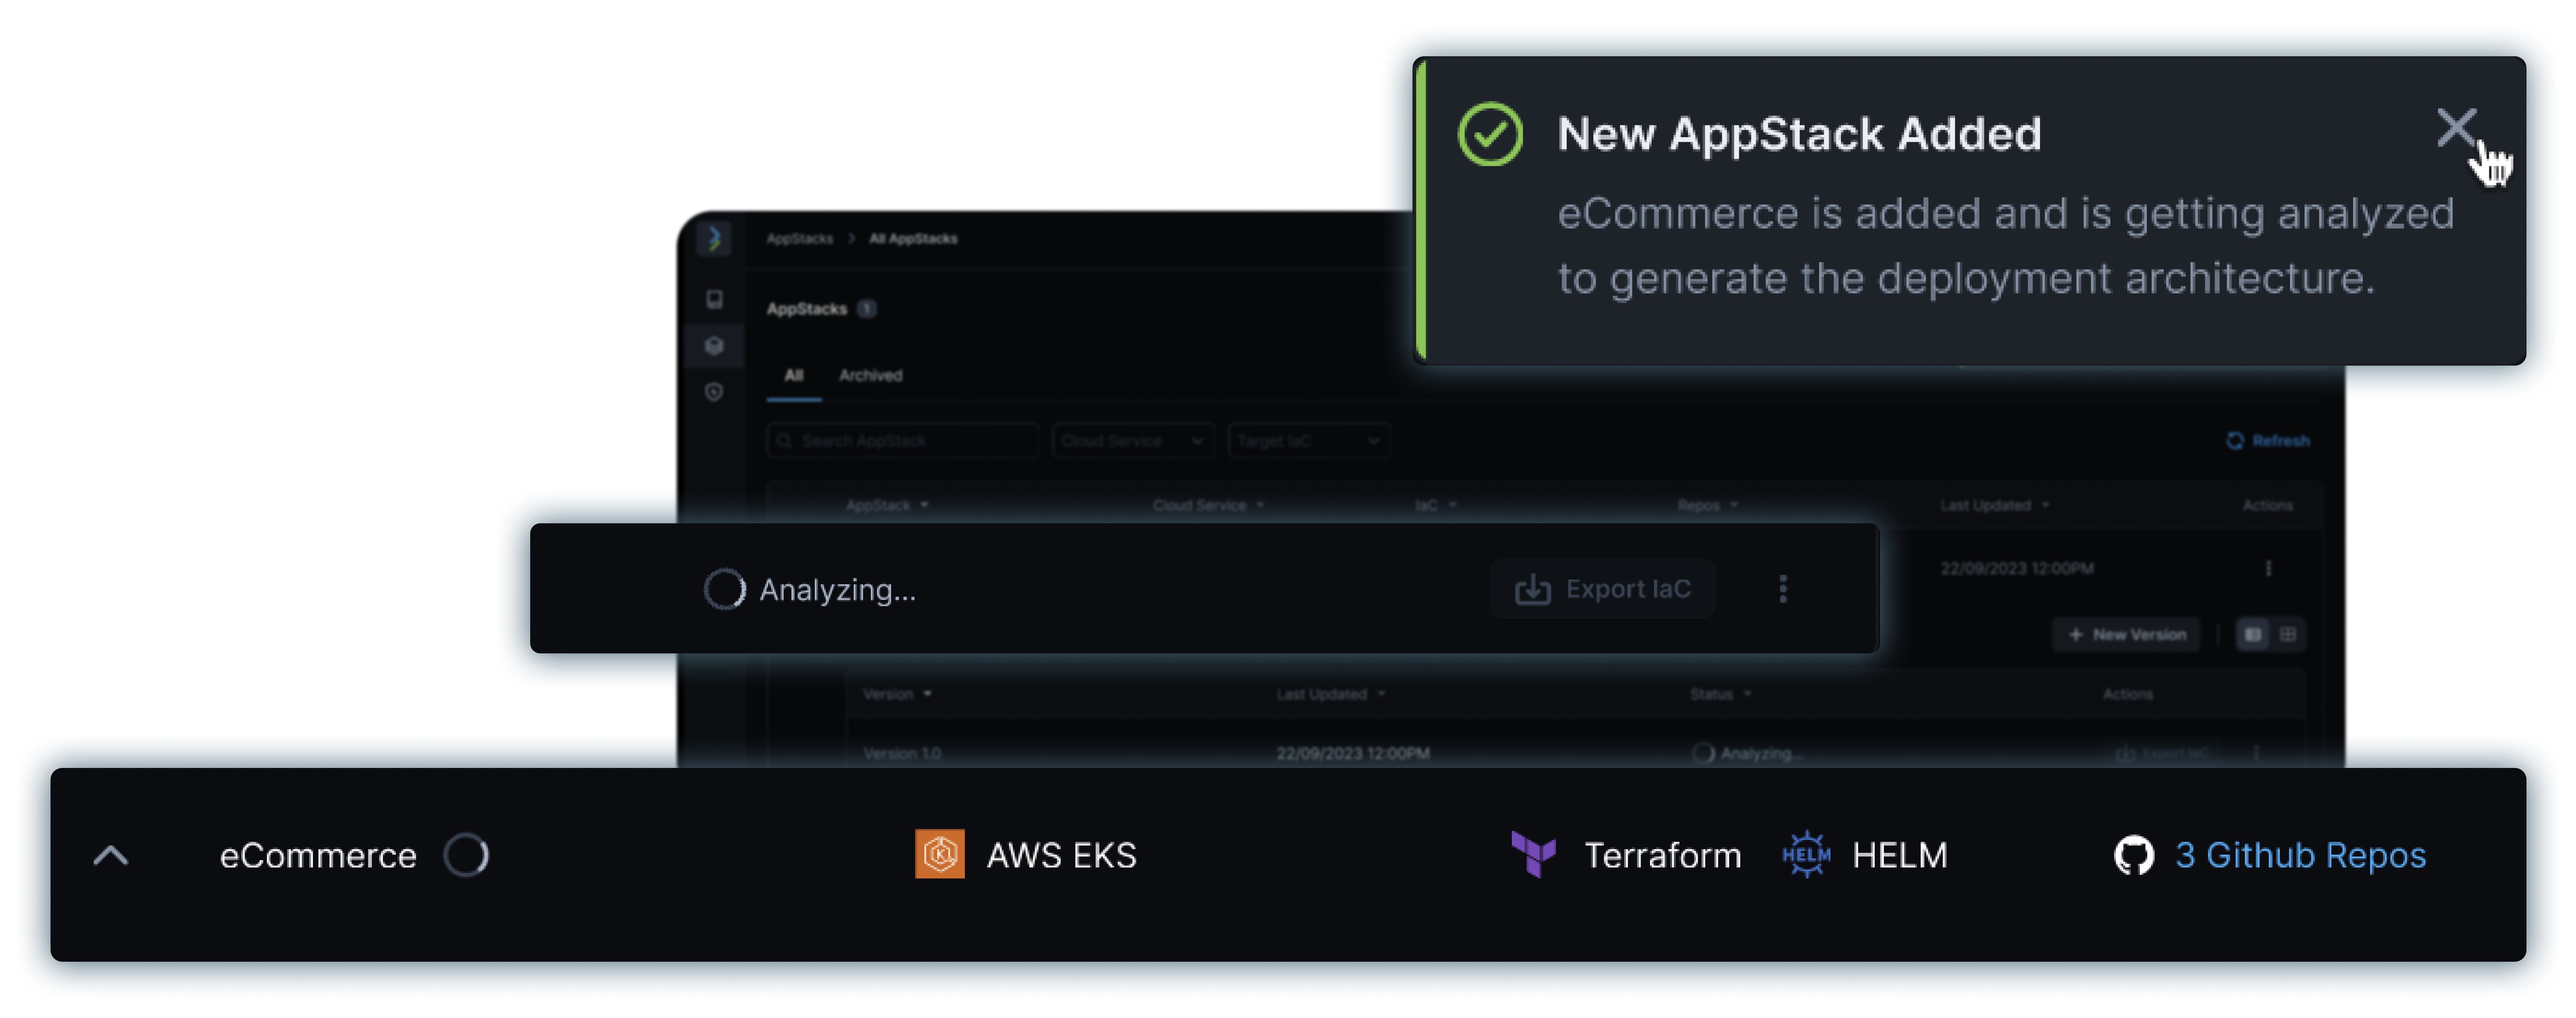Open the shield icon in sidebar
This screenshot has width=2576, height=1018.
(714, 392)
